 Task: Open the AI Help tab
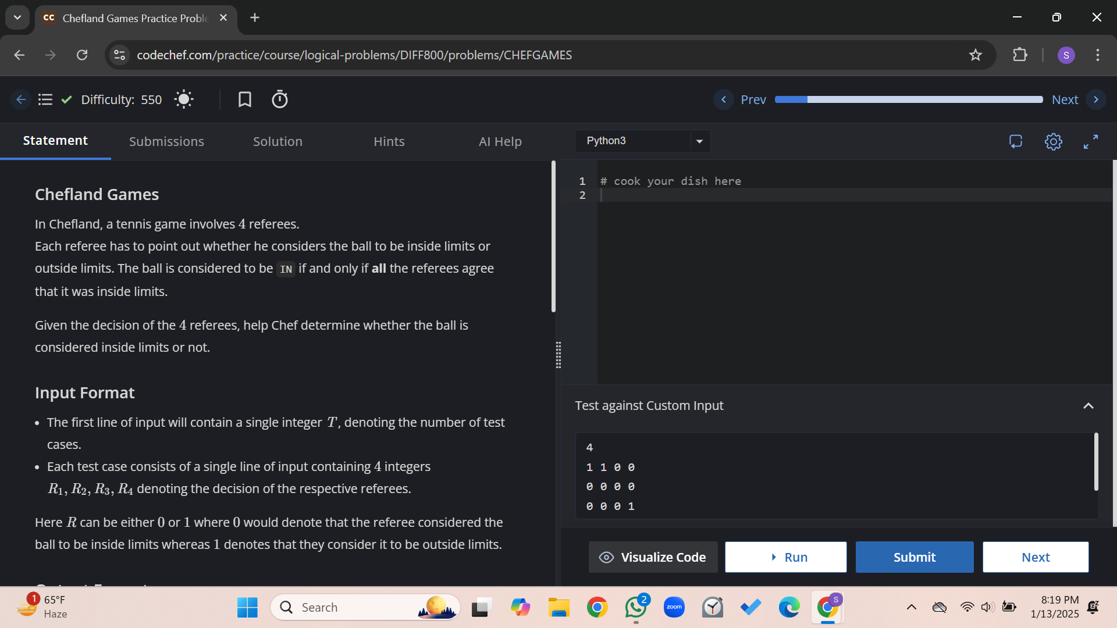point(500,141)
